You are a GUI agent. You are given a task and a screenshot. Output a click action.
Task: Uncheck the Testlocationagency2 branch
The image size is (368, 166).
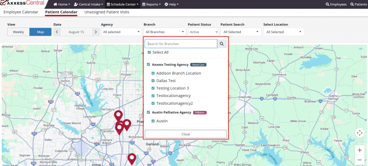coord(153,103)
